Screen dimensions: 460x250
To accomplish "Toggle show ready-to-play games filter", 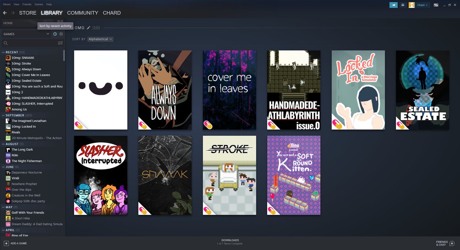I will coord(61,34).
